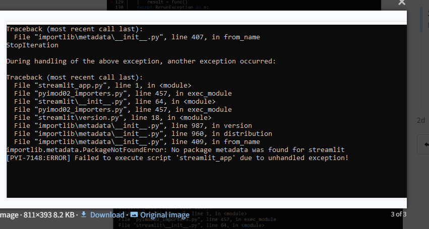Click the 3 of 3 image counter
Viewport: 429px width, 229px height.
pyautogui.click(x=398, y=214)
